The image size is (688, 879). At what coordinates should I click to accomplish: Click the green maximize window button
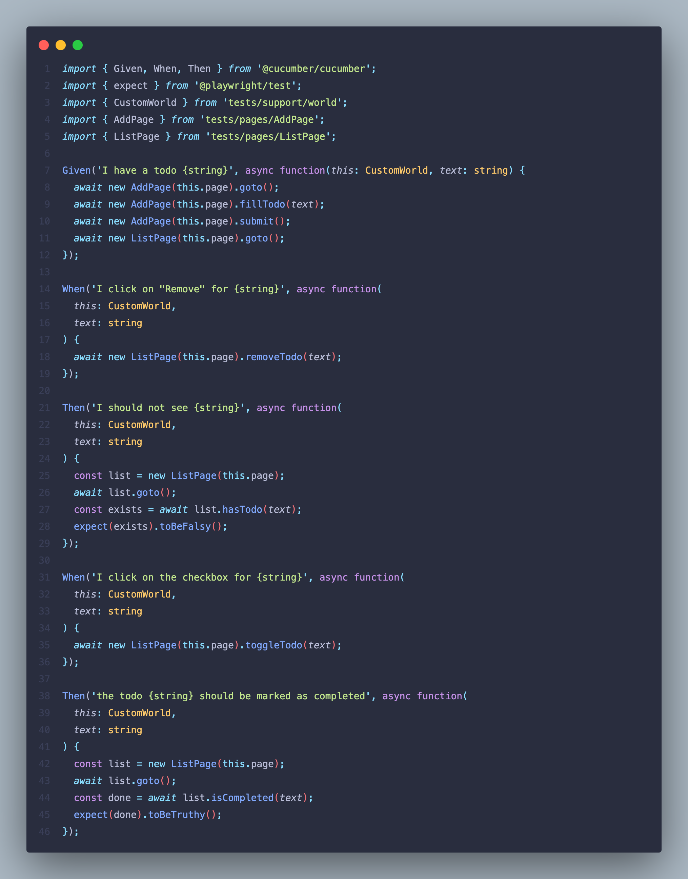77,45
